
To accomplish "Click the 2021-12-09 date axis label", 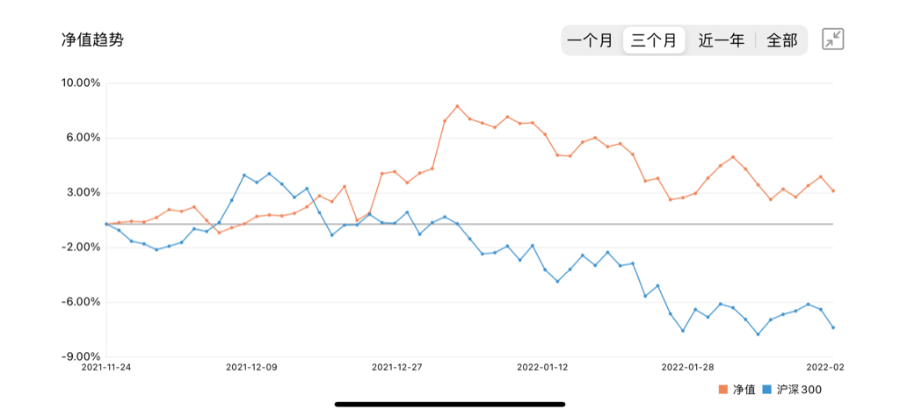I will [252, 367].
